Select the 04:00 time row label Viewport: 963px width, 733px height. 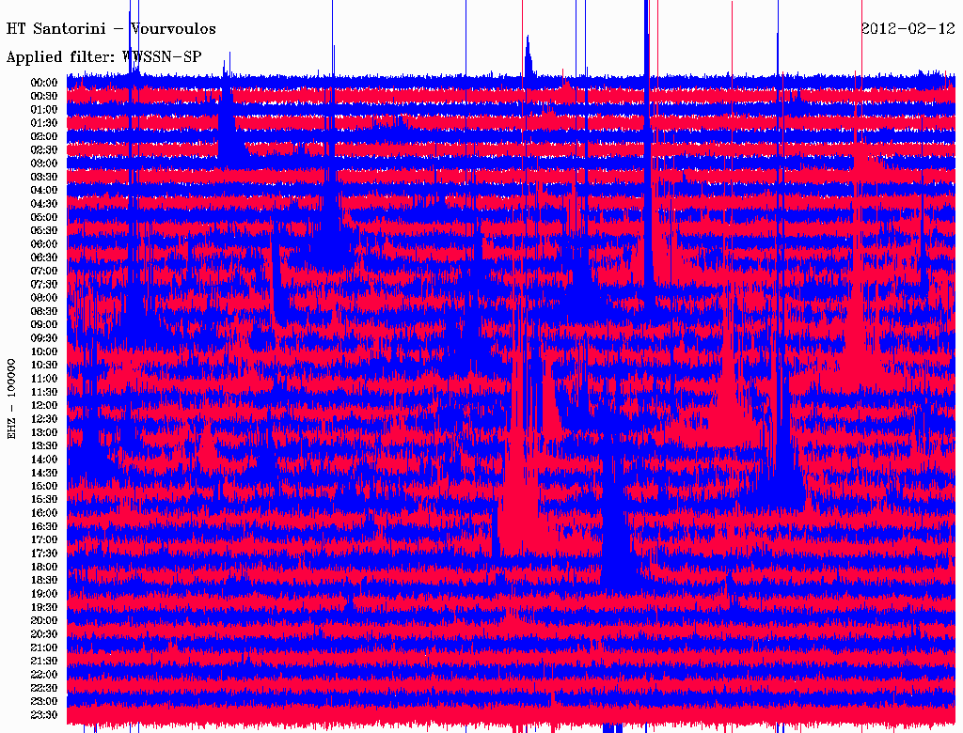[44, 191]
